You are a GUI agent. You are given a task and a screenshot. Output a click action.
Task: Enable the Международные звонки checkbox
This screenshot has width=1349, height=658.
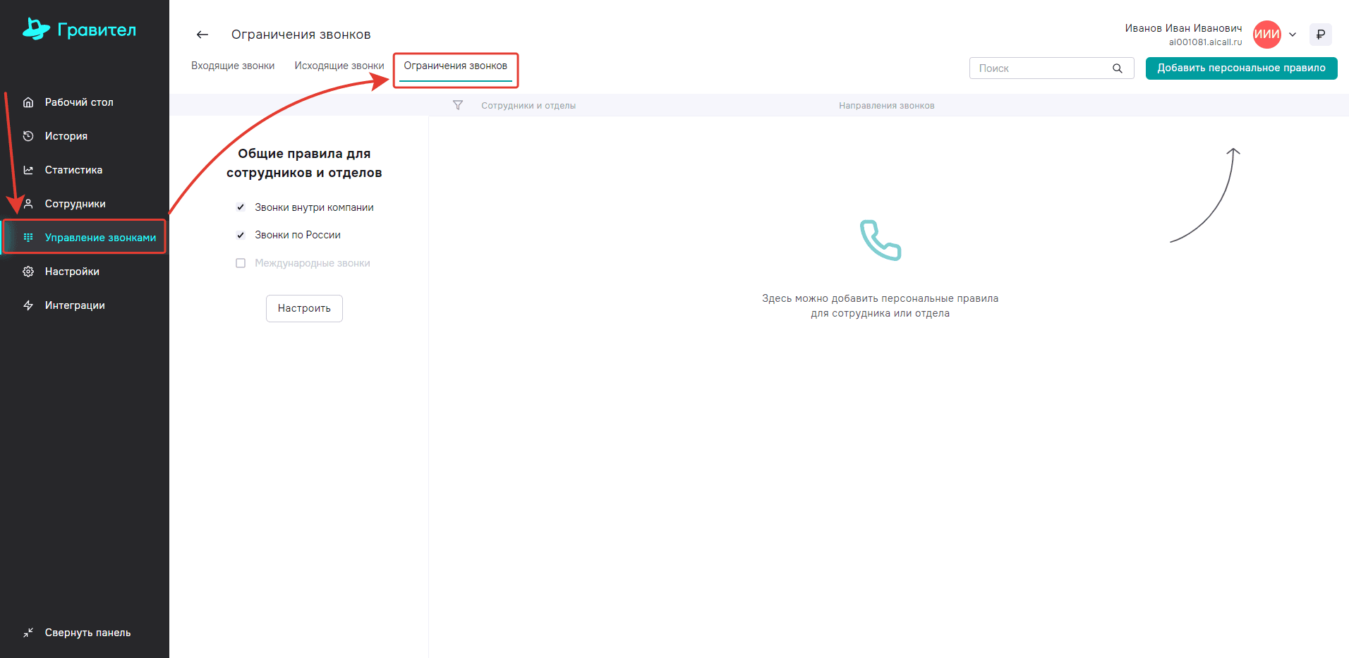point(241,263)
